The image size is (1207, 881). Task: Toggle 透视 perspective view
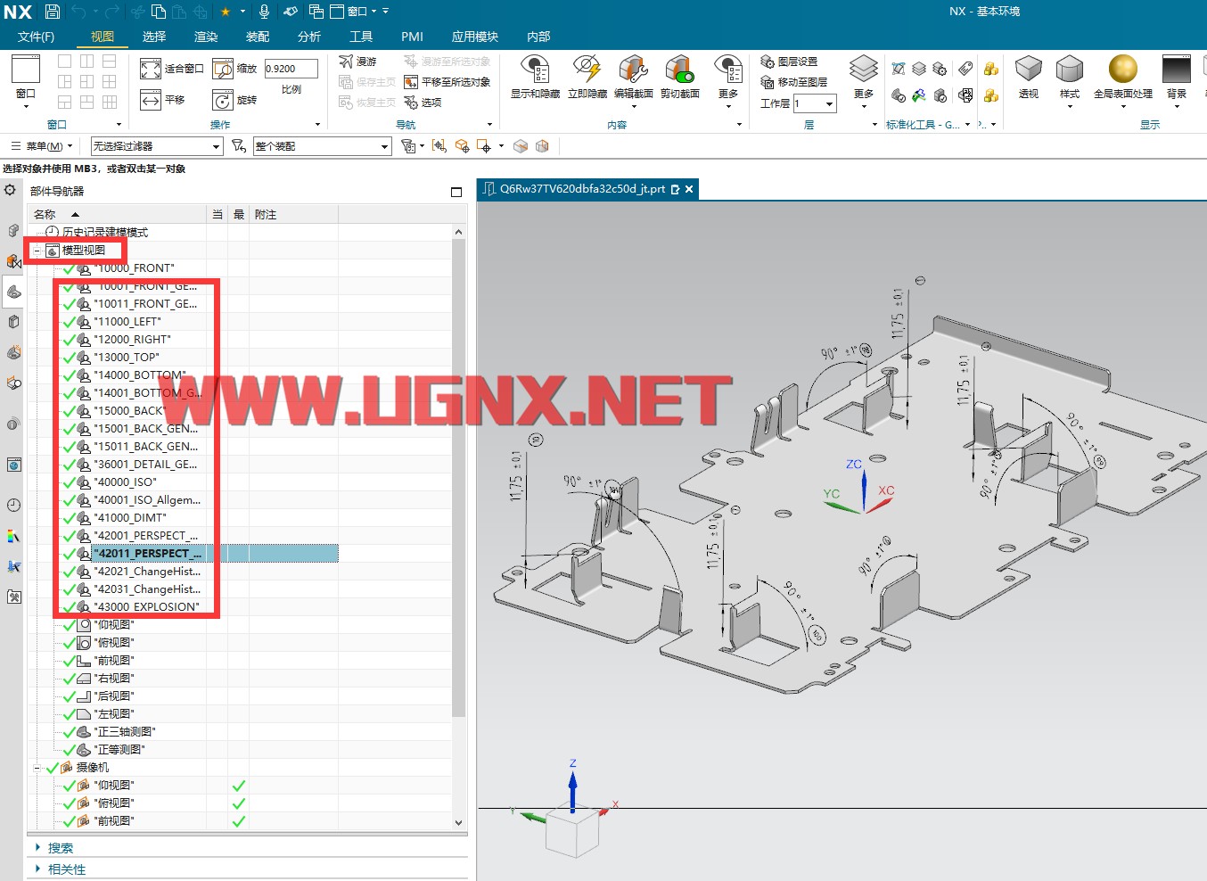pyautogui.click(x=1029, y=77)
